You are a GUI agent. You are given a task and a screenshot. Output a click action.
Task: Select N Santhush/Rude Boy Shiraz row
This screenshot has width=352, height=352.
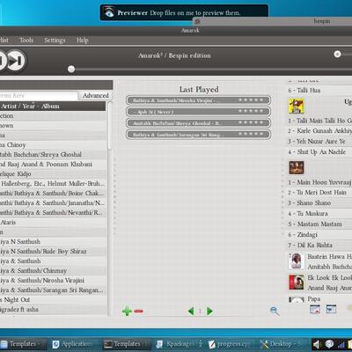(53, 252)
